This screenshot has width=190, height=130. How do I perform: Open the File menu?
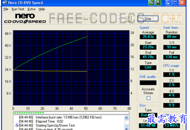[x=6, y=9]
